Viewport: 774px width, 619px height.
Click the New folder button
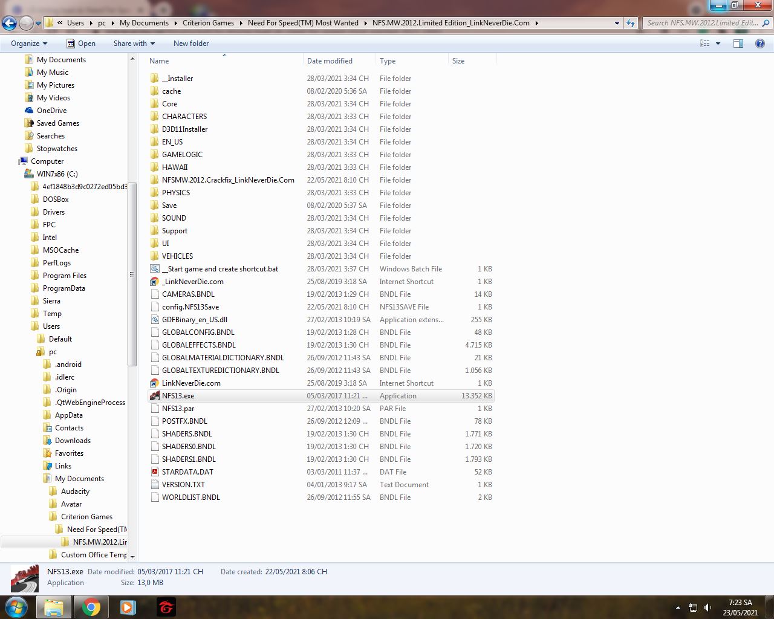(191, 44)
